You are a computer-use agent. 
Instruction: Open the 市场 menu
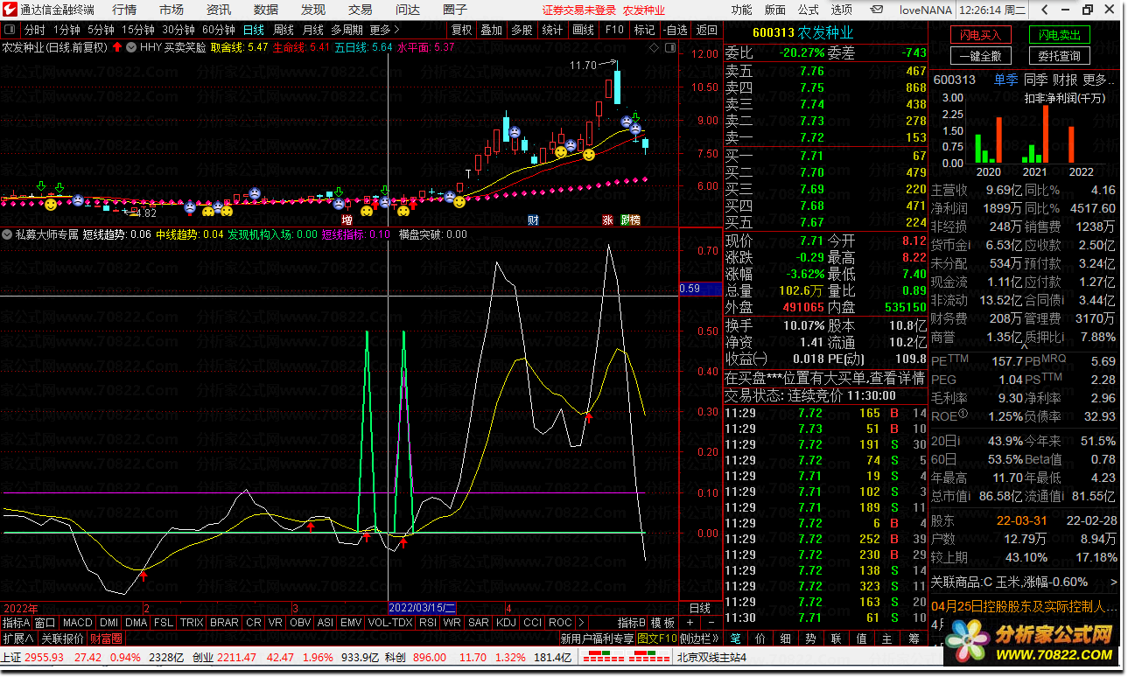[172, 10]
